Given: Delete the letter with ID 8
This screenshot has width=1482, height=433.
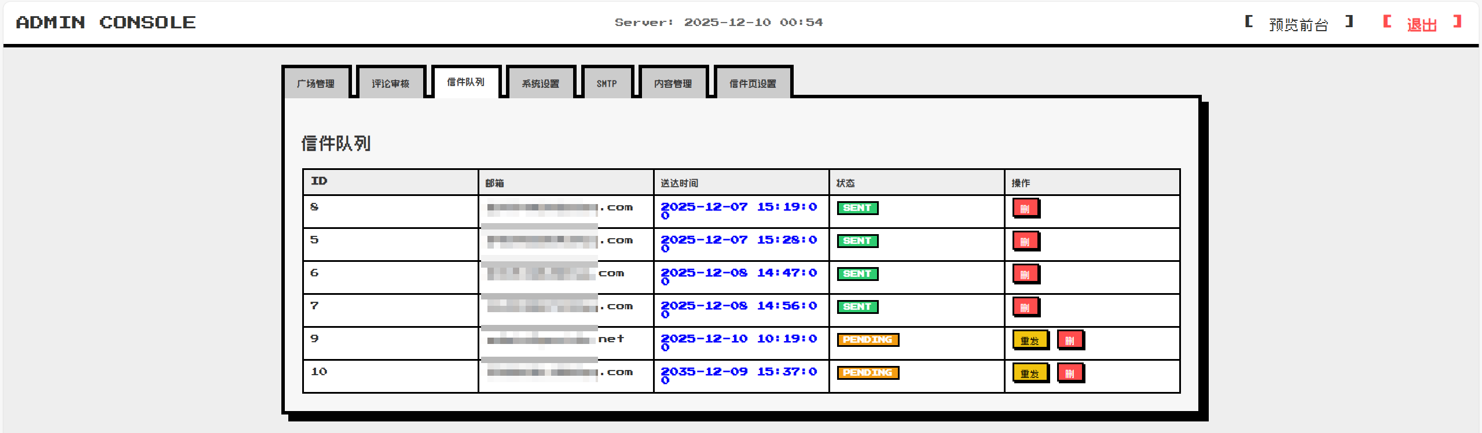Looking at the screenshot, I should pyautogui.click(x=1025, y=208).
